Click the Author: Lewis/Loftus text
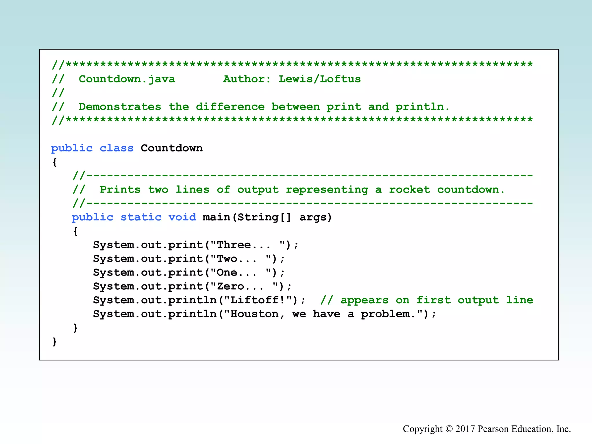 (292, 79)
